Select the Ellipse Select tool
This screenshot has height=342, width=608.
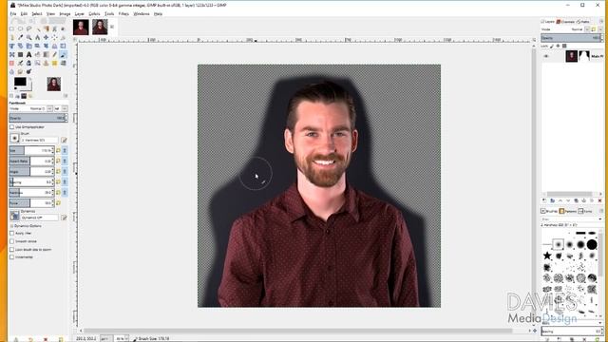[21, 28]
